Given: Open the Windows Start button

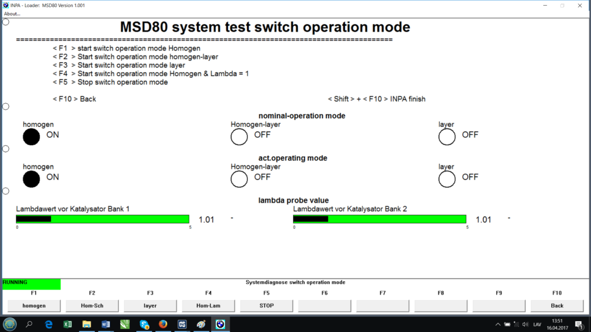Looking at the screenshot, I should (10, 324).
